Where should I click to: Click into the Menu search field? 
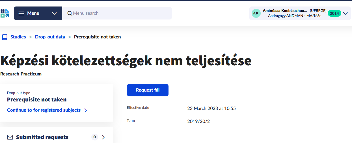click(119, 13)
